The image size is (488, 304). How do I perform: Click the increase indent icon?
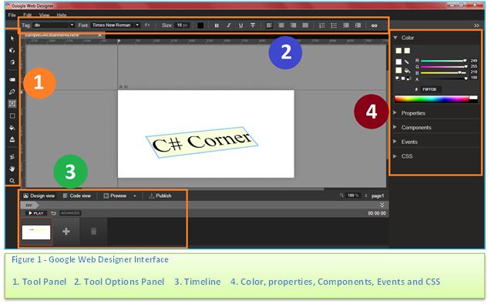point(358,25)
